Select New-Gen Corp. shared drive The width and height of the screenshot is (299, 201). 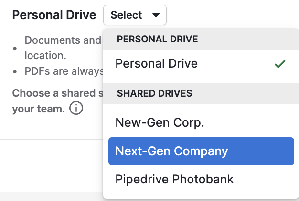pos(160,122)
